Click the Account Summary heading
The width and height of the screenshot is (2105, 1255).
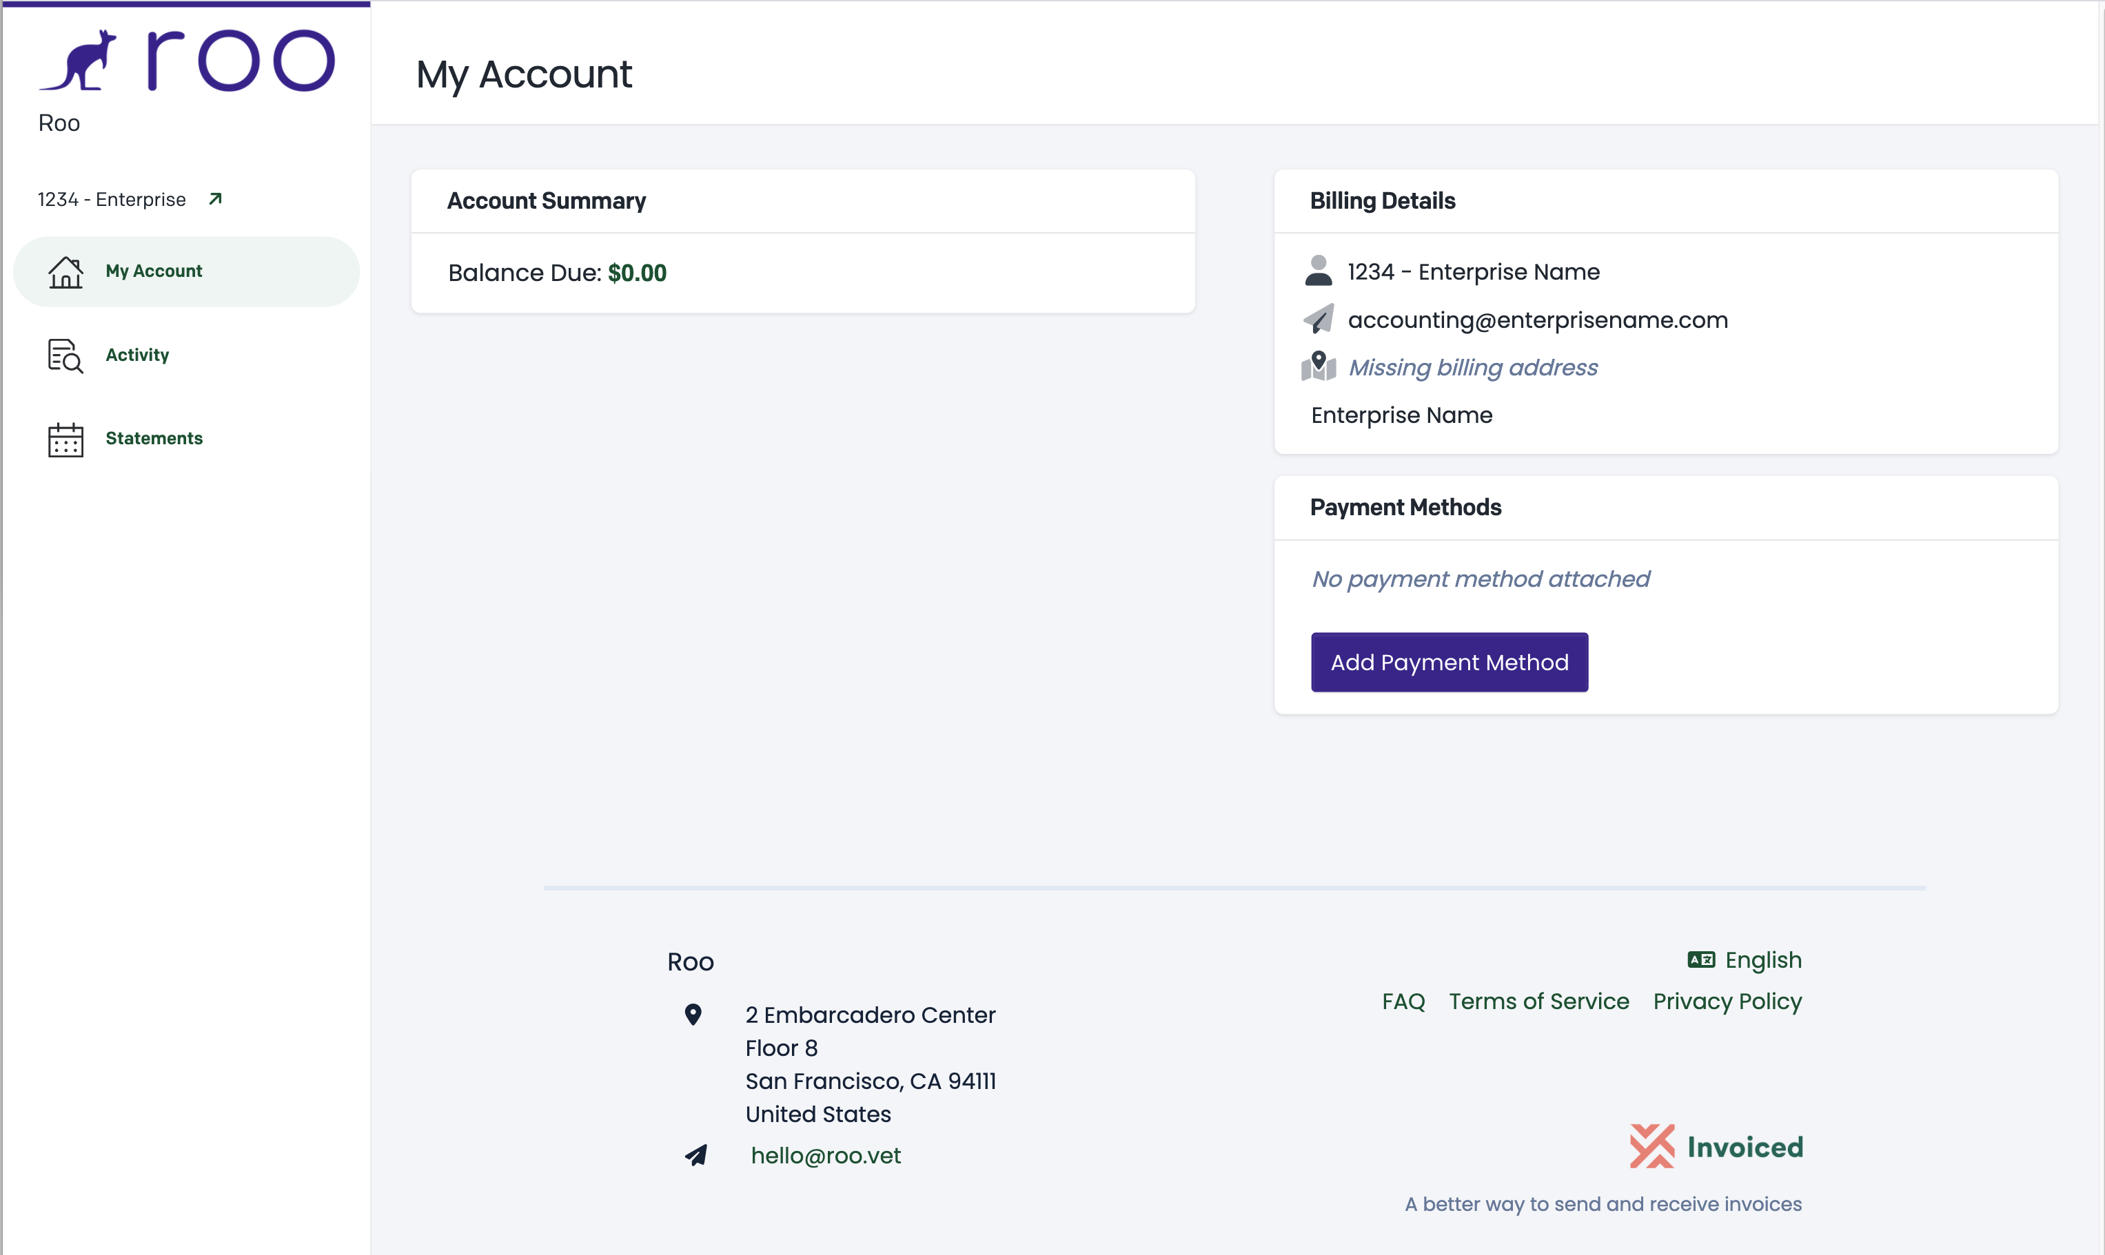[x=546, y=200]
